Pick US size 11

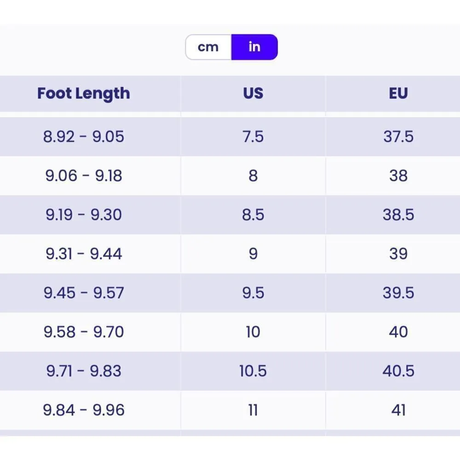[253, 410]
